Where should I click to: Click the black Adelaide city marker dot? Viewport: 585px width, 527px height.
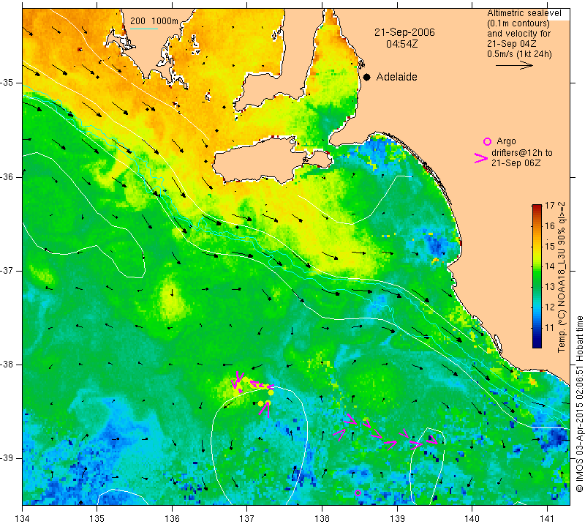367,77
